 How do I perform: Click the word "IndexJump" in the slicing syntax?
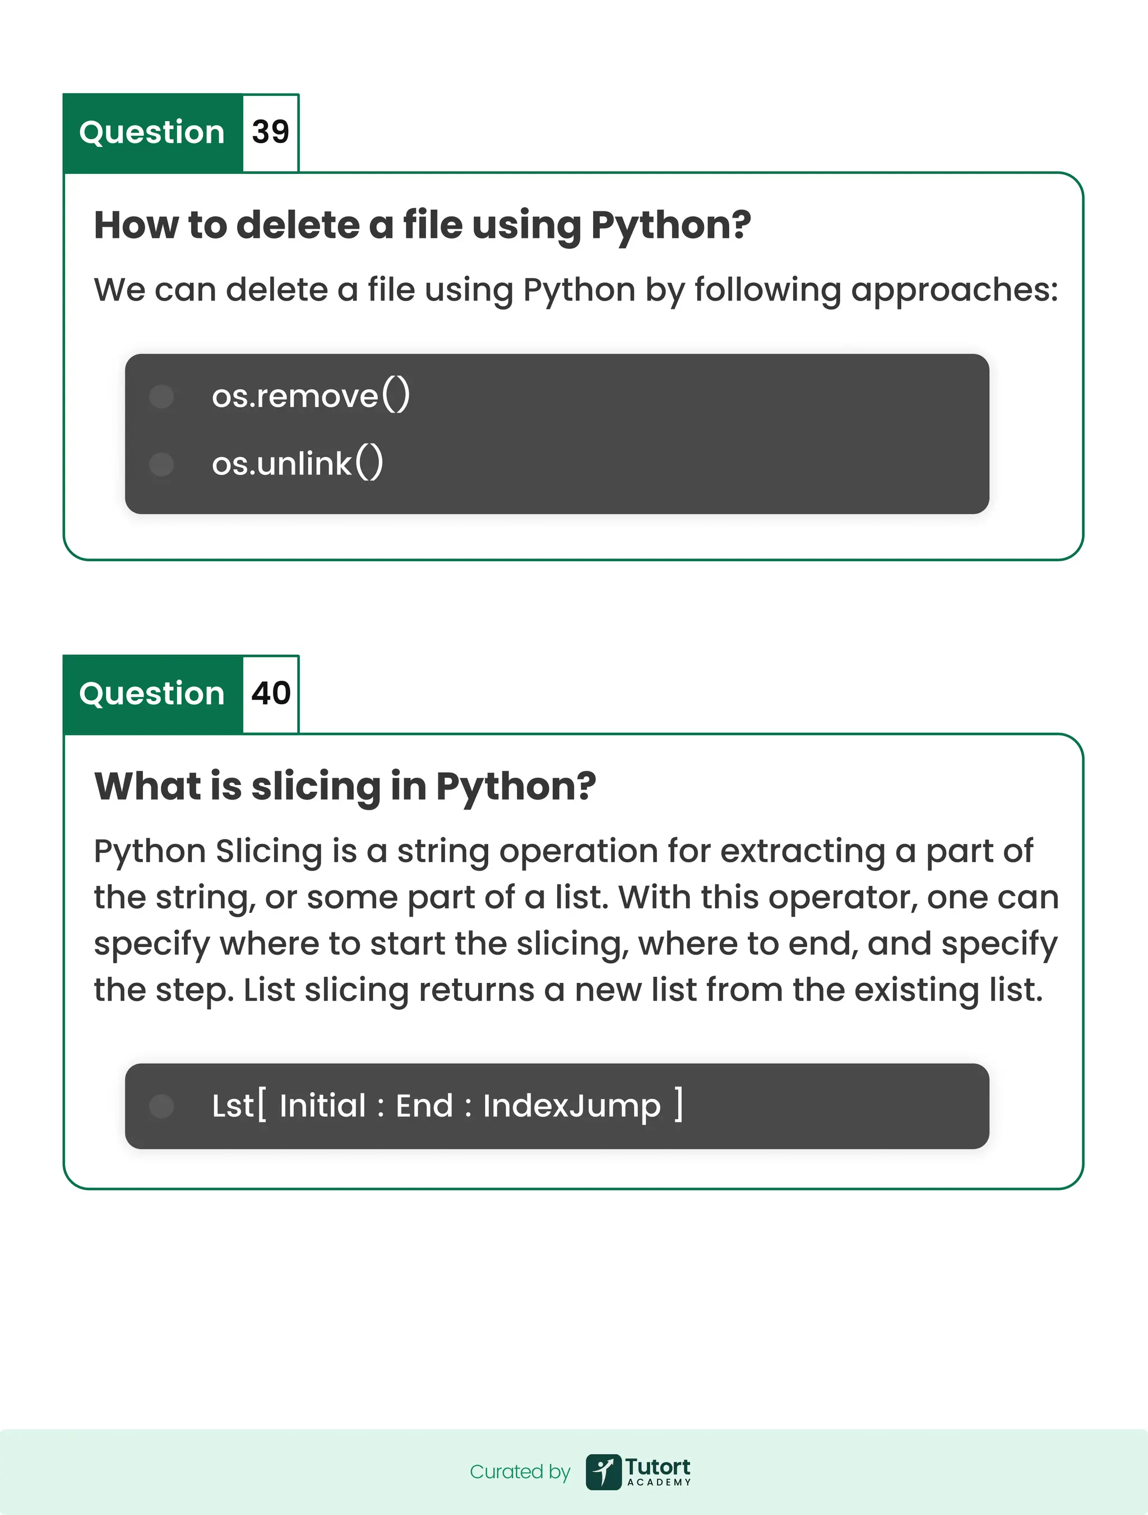572,1106
